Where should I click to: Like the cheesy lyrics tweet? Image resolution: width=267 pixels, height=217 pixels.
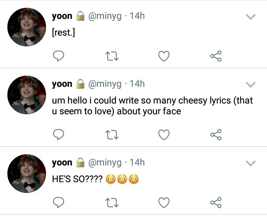click(164, 135)
